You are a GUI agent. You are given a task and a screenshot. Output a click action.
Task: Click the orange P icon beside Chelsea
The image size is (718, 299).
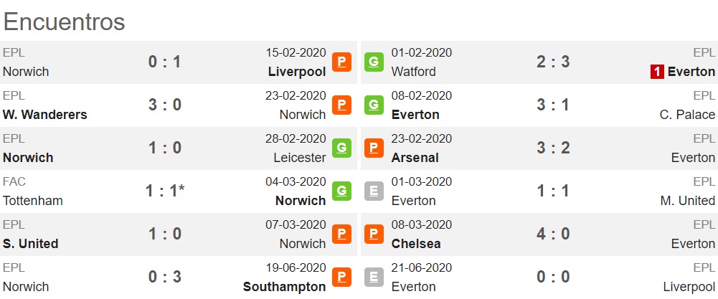click(x=374, y=234)
